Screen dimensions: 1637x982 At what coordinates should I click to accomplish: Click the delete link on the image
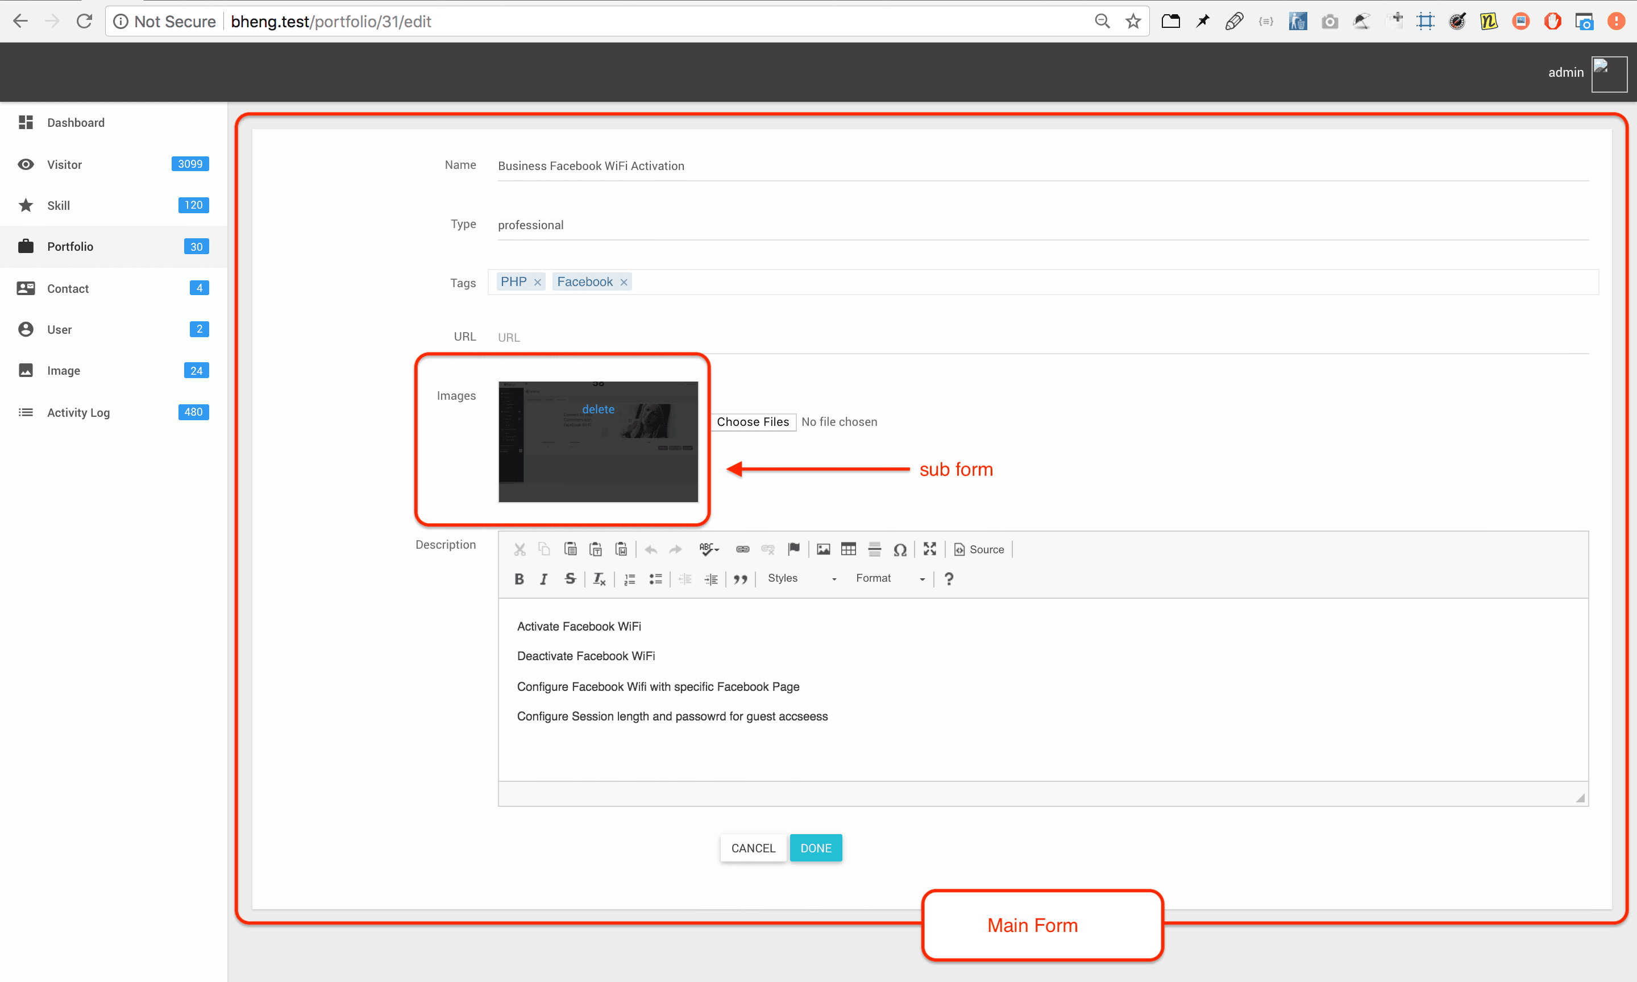tap(598, 409)
